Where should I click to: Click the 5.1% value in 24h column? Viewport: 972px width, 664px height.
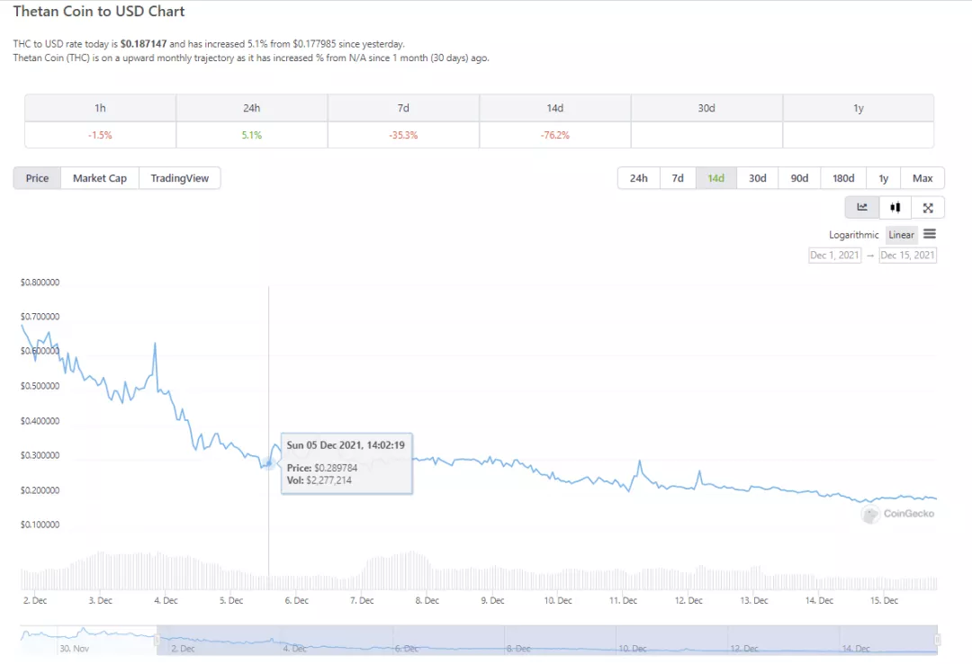coord(252,135)
